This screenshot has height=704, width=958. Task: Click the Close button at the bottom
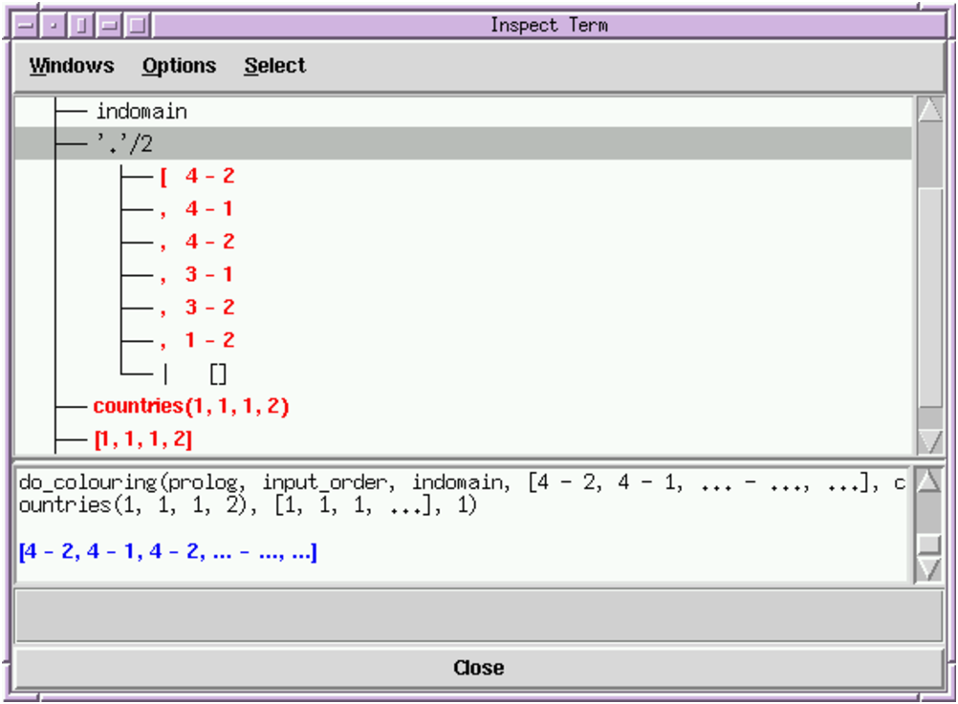click(478, 668)
